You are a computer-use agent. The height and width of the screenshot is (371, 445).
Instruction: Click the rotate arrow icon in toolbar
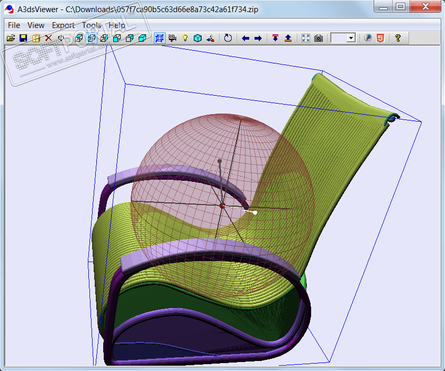(x=228, y=38)
